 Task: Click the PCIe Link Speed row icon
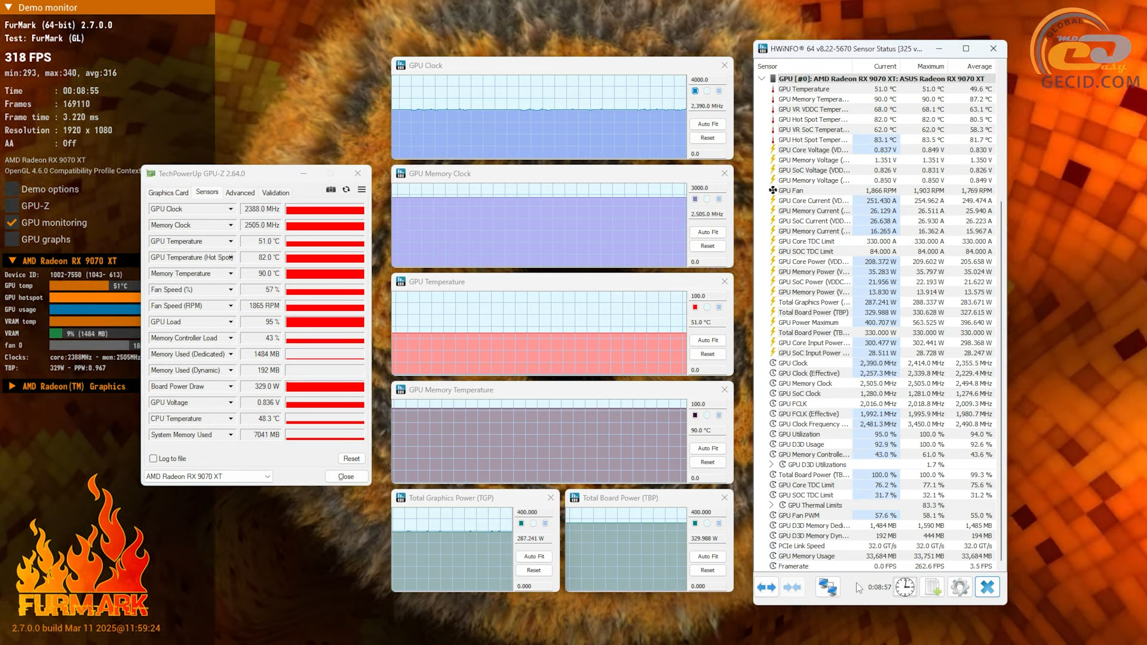point(772,546)
